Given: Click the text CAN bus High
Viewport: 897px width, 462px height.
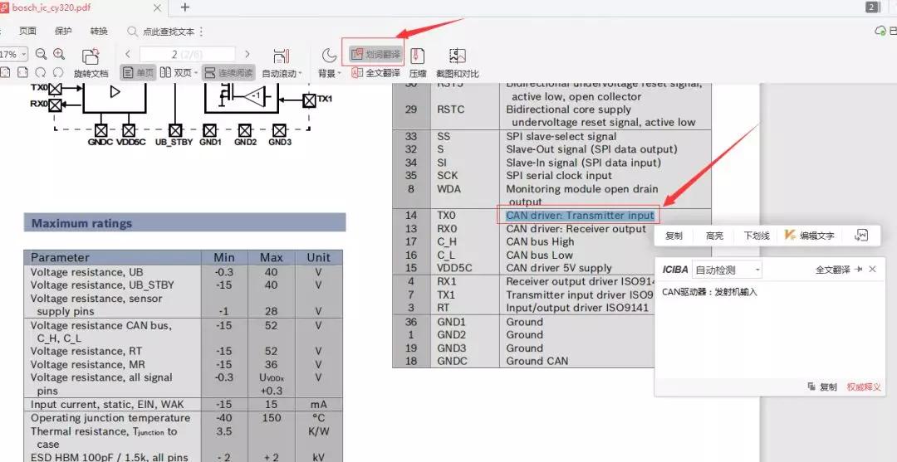Looking at the screenshot, I should tap(540, 241).
